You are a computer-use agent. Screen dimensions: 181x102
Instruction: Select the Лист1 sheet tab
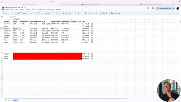[x=15, y=100]
